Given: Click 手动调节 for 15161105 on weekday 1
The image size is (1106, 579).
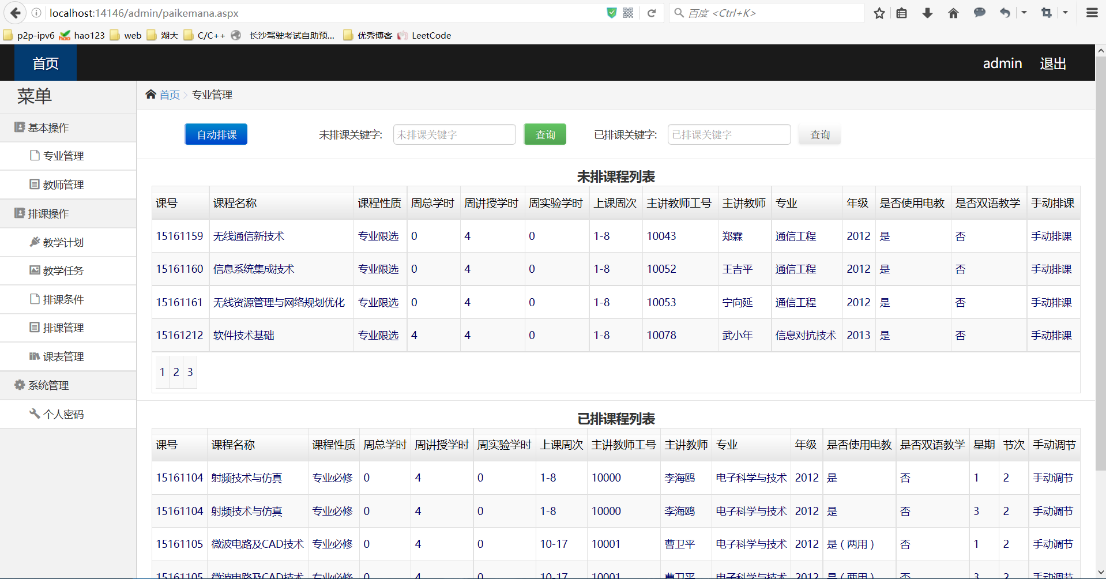Looking at the screenshot, I should [x=1053, y=544].
